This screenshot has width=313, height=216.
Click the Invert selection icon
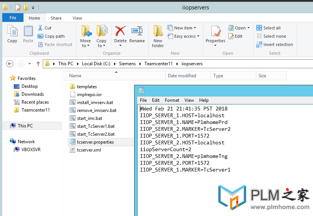coord(259,44)
